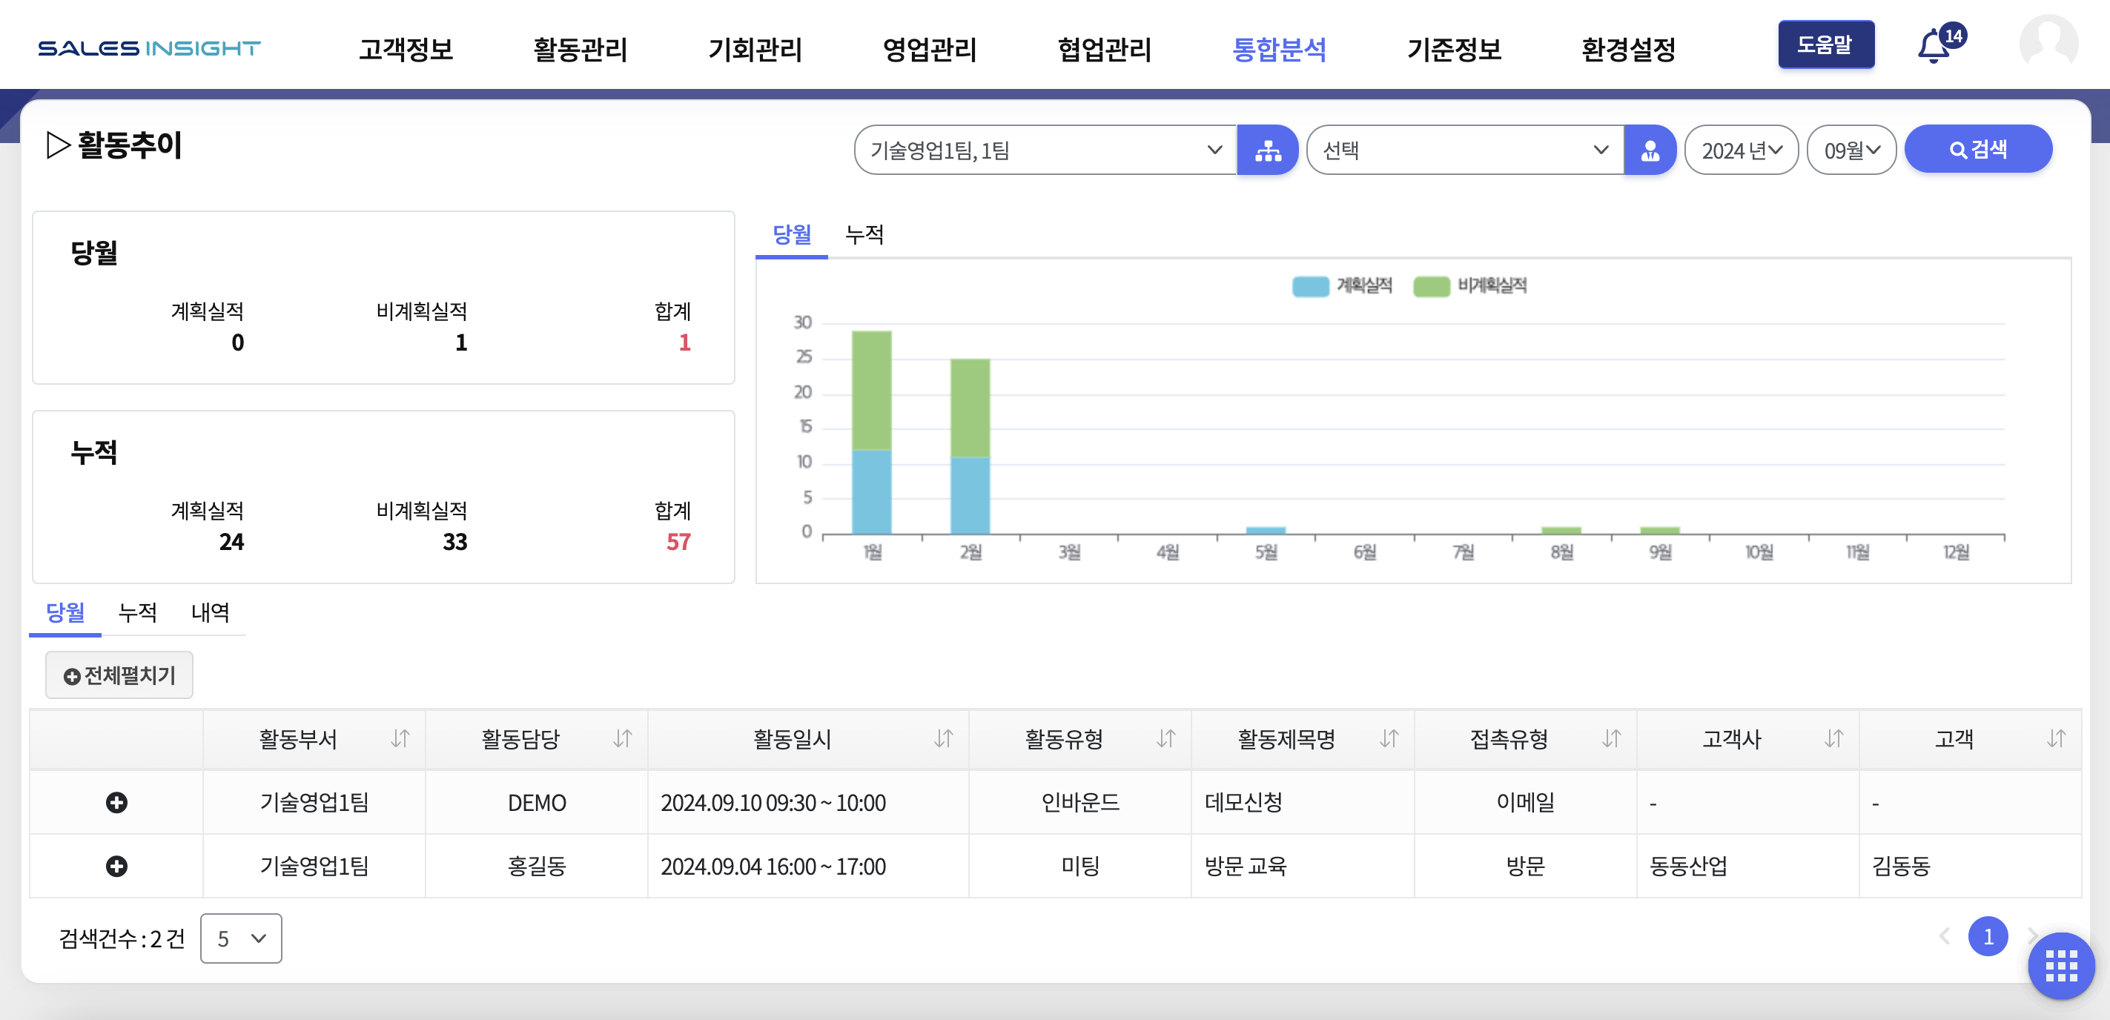2110x1020 pixels.
Task: Toggle 비계획실적 green legend swatch
Action: click(x=1432, y=286)
